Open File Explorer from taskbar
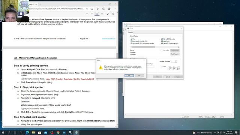The height and width of the screenshot is (135, 240). 33,132
